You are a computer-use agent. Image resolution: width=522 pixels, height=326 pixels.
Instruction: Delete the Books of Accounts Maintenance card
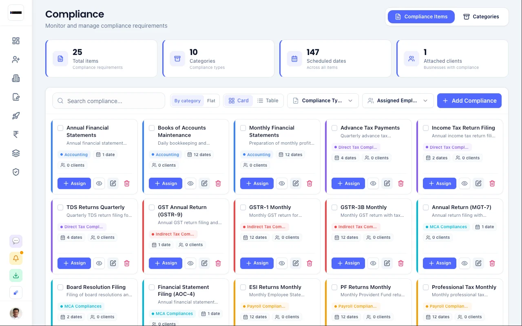click(218, 183)
